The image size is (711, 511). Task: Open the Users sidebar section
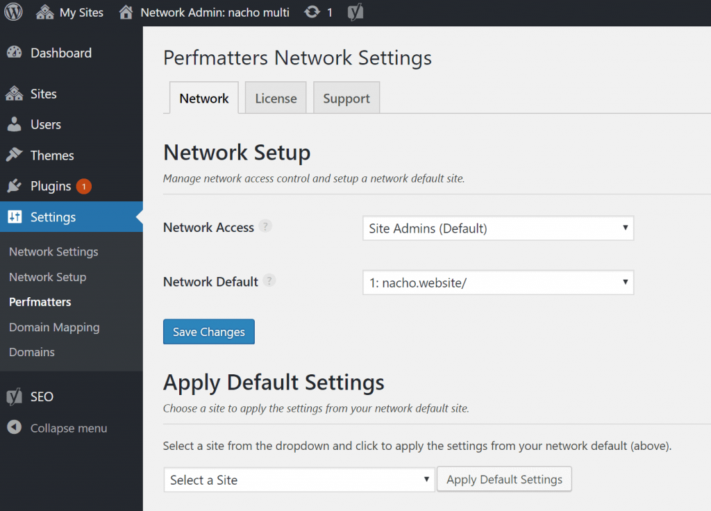coord(45,124)
